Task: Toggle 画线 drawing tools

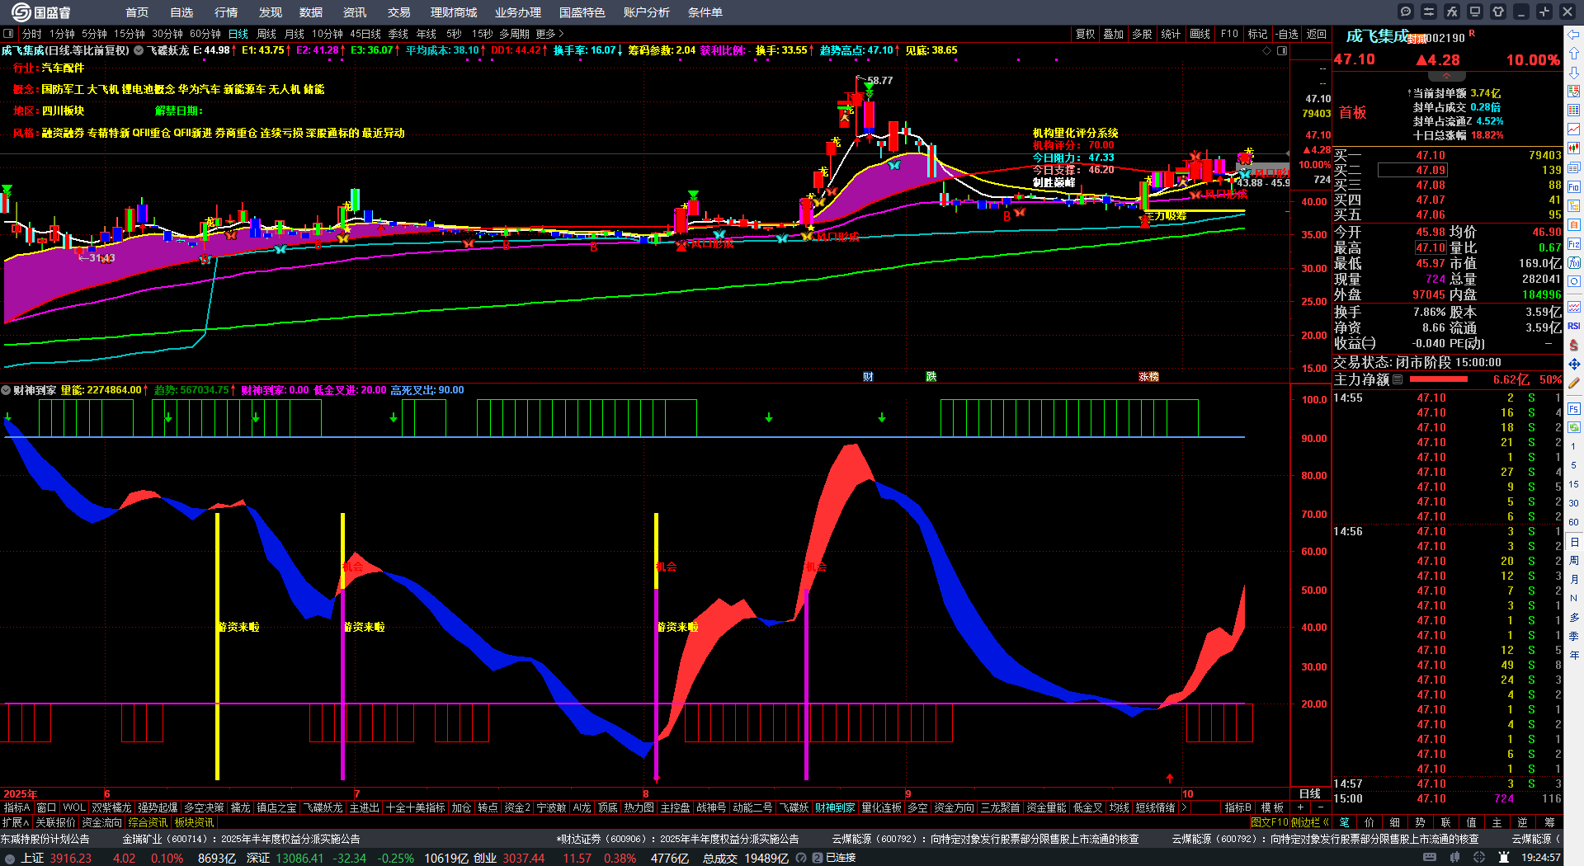Action: pyautogui.click(x=1200, y=34)
